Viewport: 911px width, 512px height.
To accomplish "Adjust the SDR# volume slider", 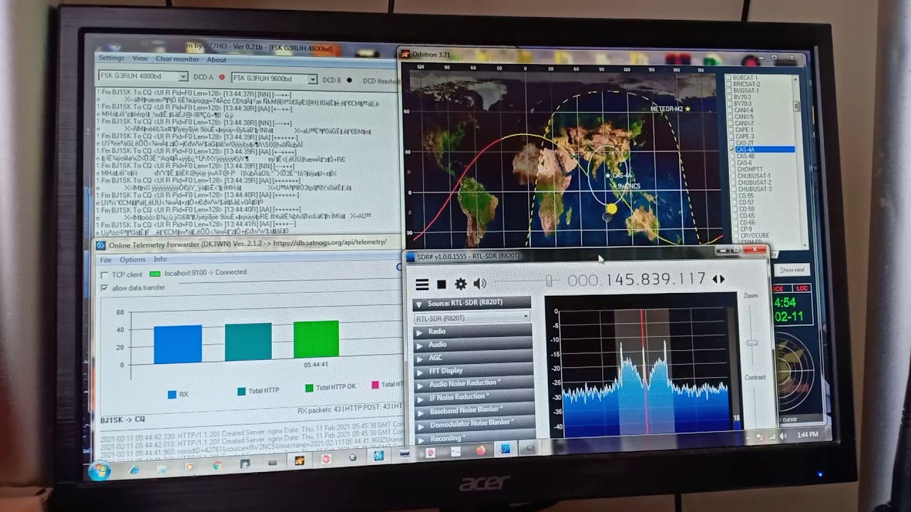I will (549, 282).
